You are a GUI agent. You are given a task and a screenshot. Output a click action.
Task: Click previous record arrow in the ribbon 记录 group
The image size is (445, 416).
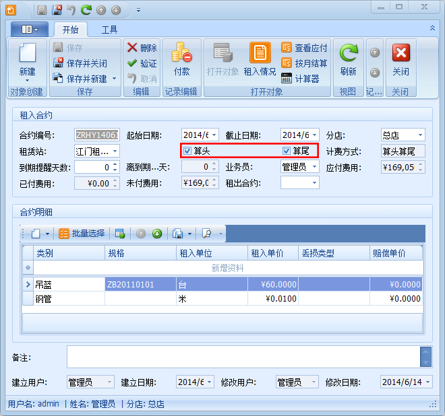(x=375, y=53)
